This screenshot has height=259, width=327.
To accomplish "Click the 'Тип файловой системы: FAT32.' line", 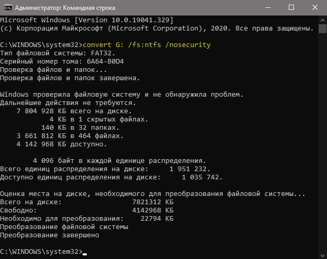I will (57, 53).
